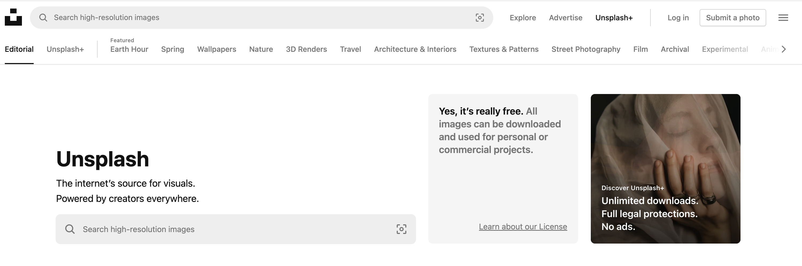Open the 'Discover Unsplash+' promo card

pos(665,169)
